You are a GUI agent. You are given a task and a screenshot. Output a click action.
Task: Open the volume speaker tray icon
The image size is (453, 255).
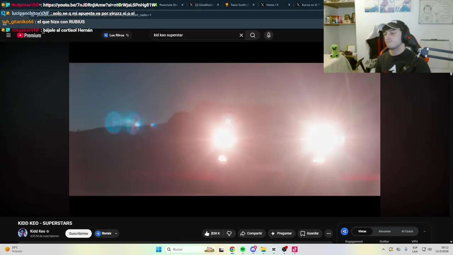pos(430,249)
